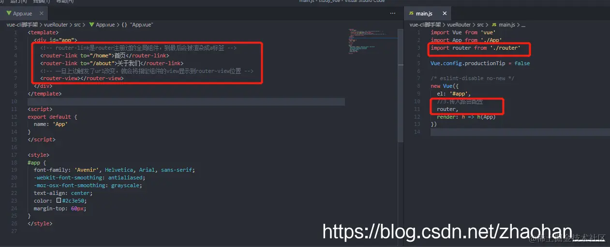
Task: Click the <div id="app"> line
Action: [x=55, y=40]
